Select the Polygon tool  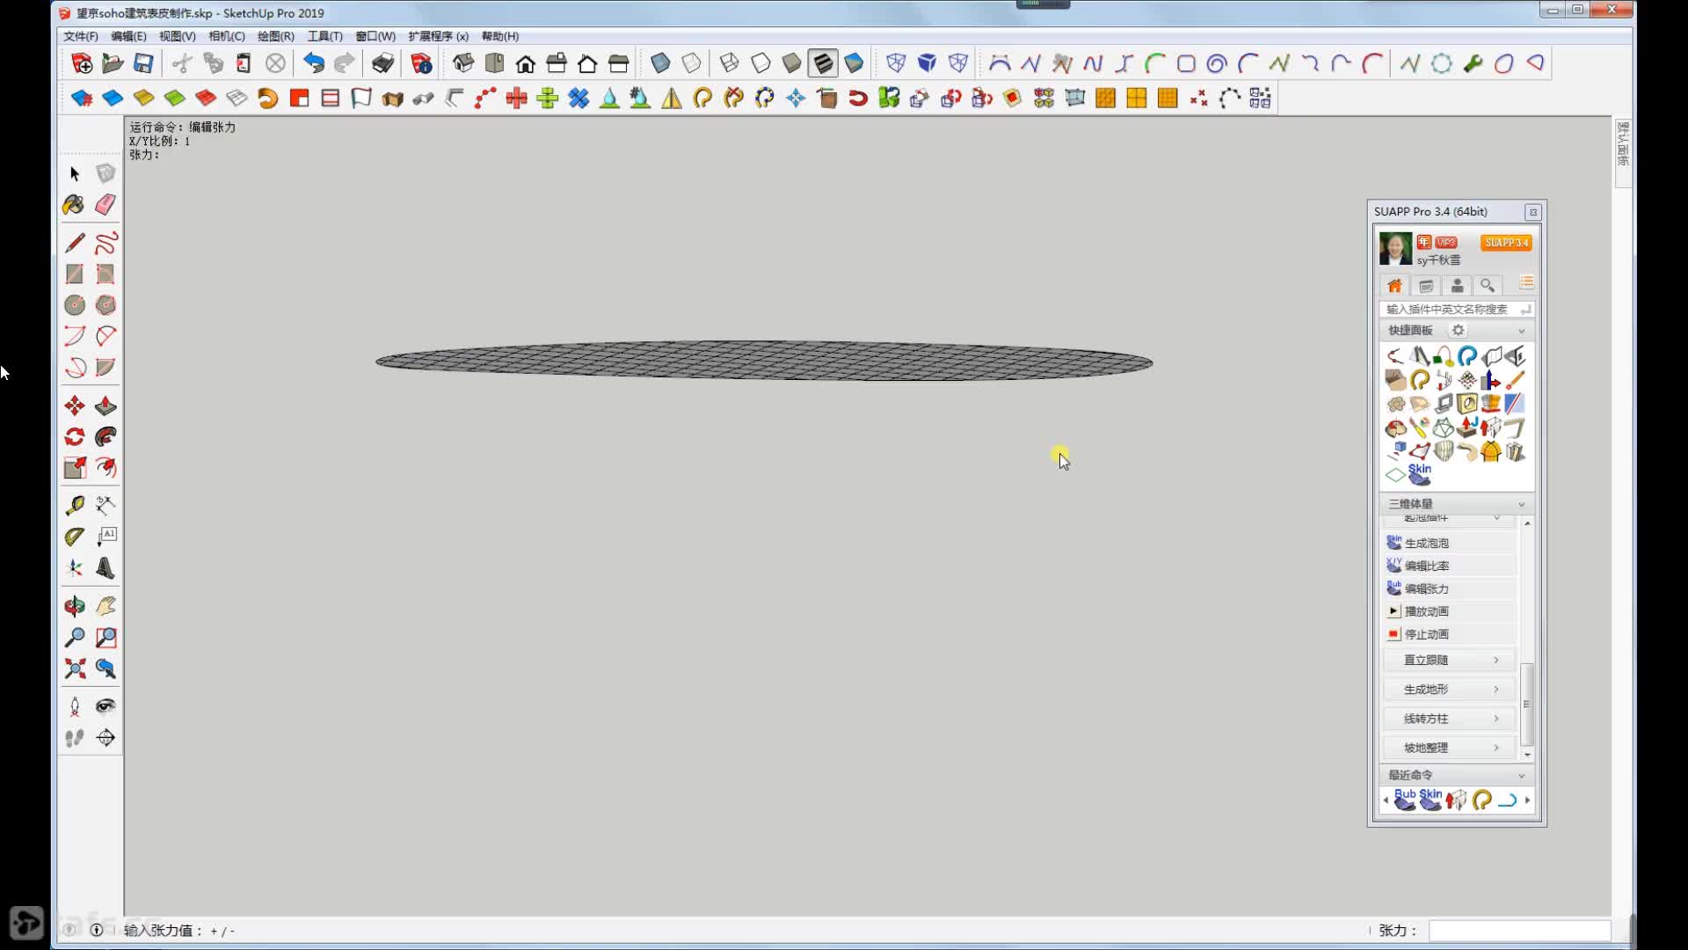coord(105,305)
